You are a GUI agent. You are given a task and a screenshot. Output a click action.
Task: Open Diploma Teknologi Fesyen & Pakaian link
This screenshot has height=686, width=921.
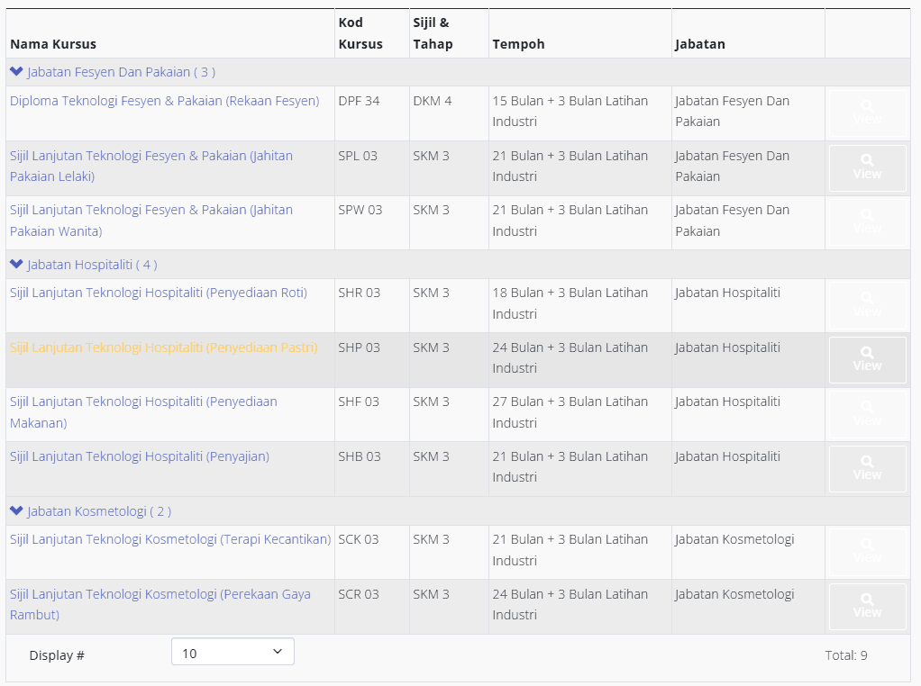click(x=164, y=101)
